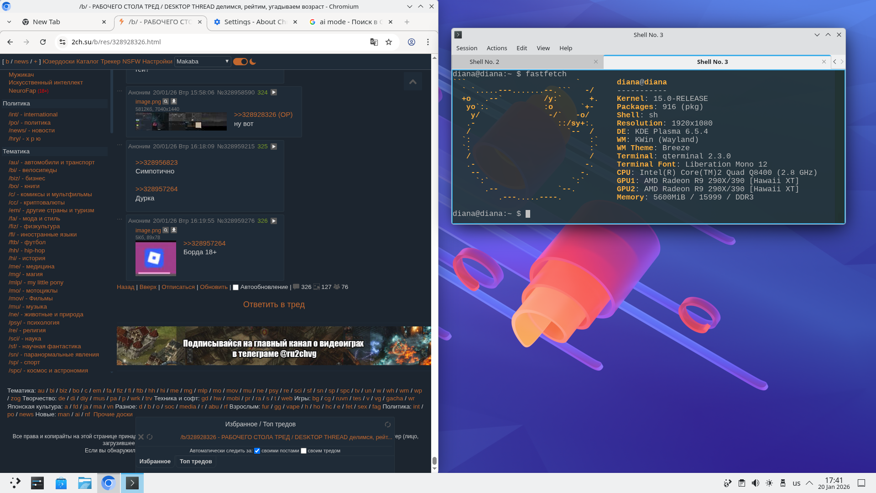Open volume control in system tray
This screenshot has width=876, height=493.
(x=756, y=483)
